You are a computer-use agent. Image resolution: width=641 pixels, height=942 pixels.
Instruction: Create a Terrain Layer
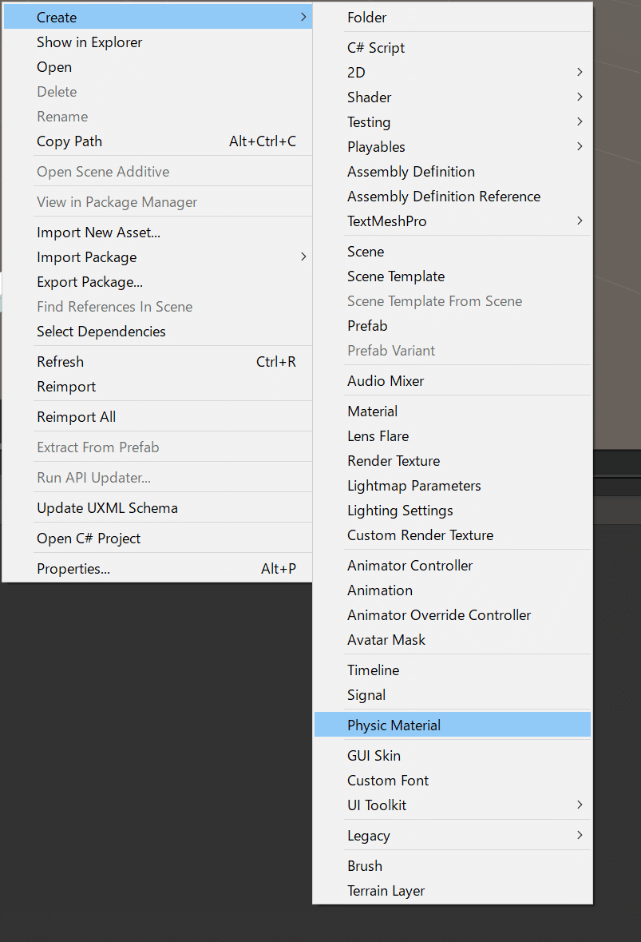point(453,891)
